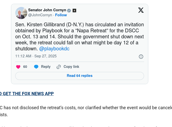Click the chain link copy icon
This screenshot has width=172, height=127.
[x=59, y=67]
